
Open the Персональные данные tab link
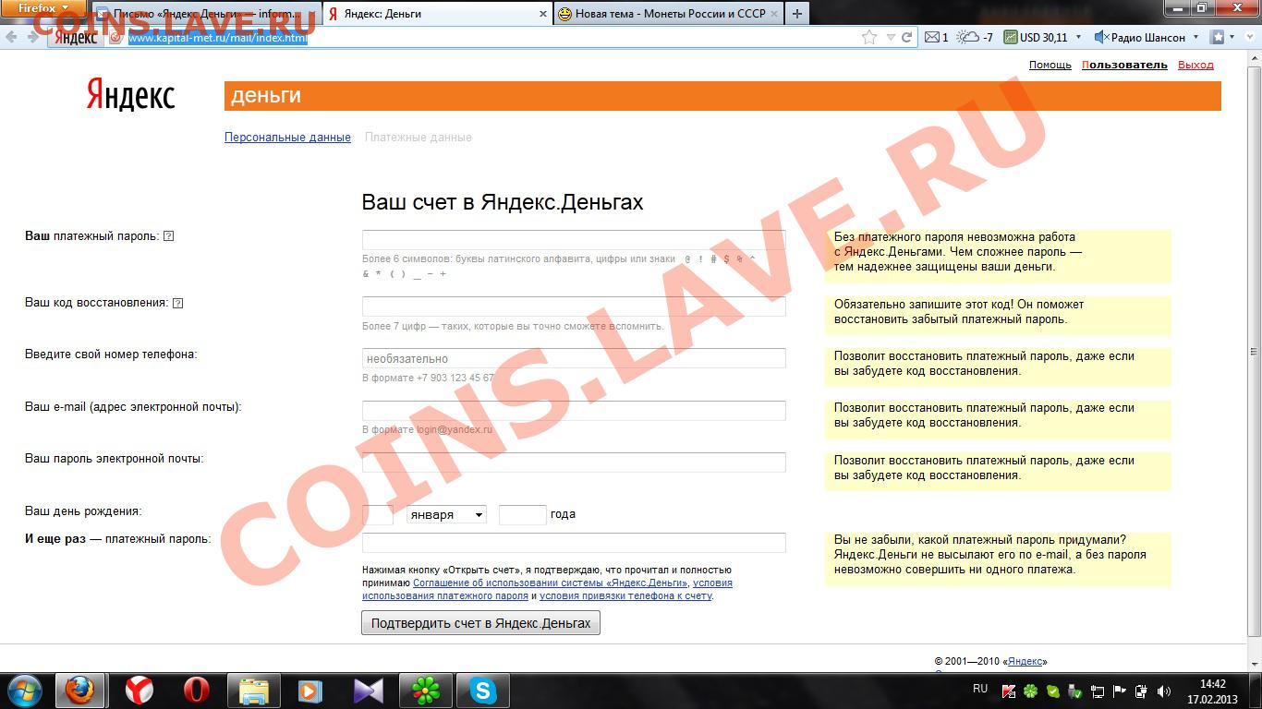pyautogui.click(x=287, y=138)
